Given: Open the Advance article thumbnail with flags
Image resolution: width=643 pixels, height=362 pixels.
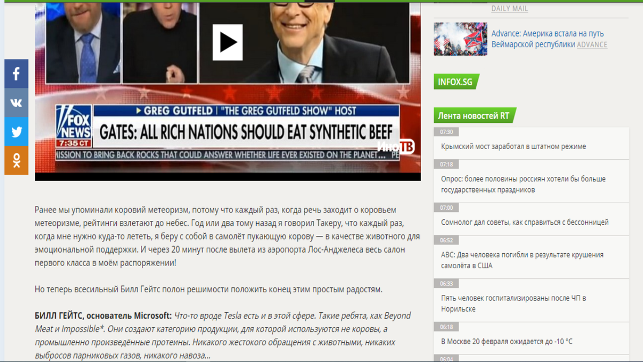Looking at the screenshot, I should (460, 39).
